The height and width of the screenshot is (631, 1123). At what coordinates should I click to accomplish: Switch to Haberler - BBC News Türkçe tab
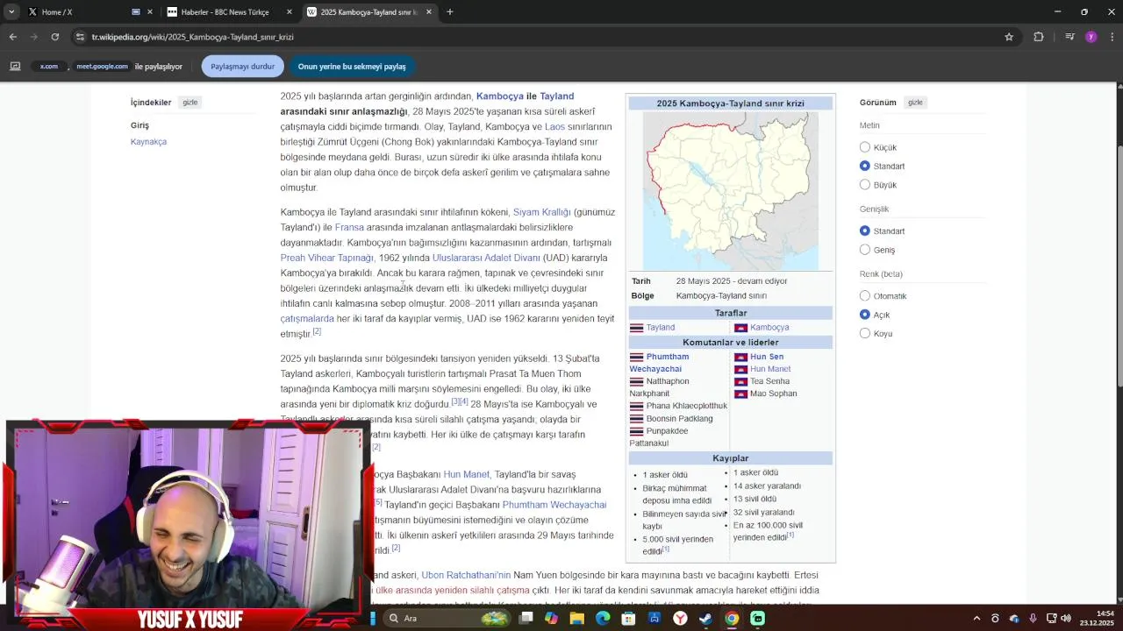pyautogui.click(x=228, y=12)
